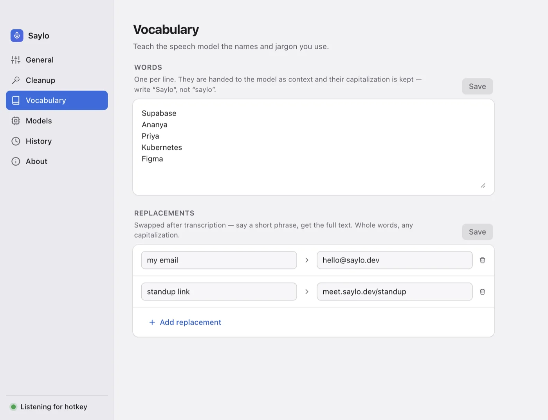Click the 'WORDS' section label
This screenshot has width=548, height=420.
(148, 67)
